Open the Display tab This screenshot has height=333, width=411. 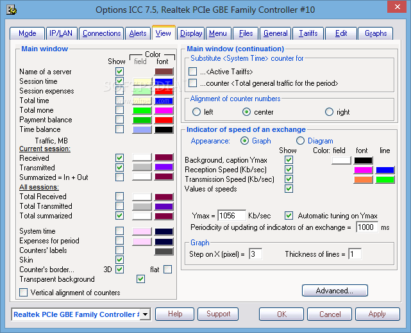pos(191,33)
